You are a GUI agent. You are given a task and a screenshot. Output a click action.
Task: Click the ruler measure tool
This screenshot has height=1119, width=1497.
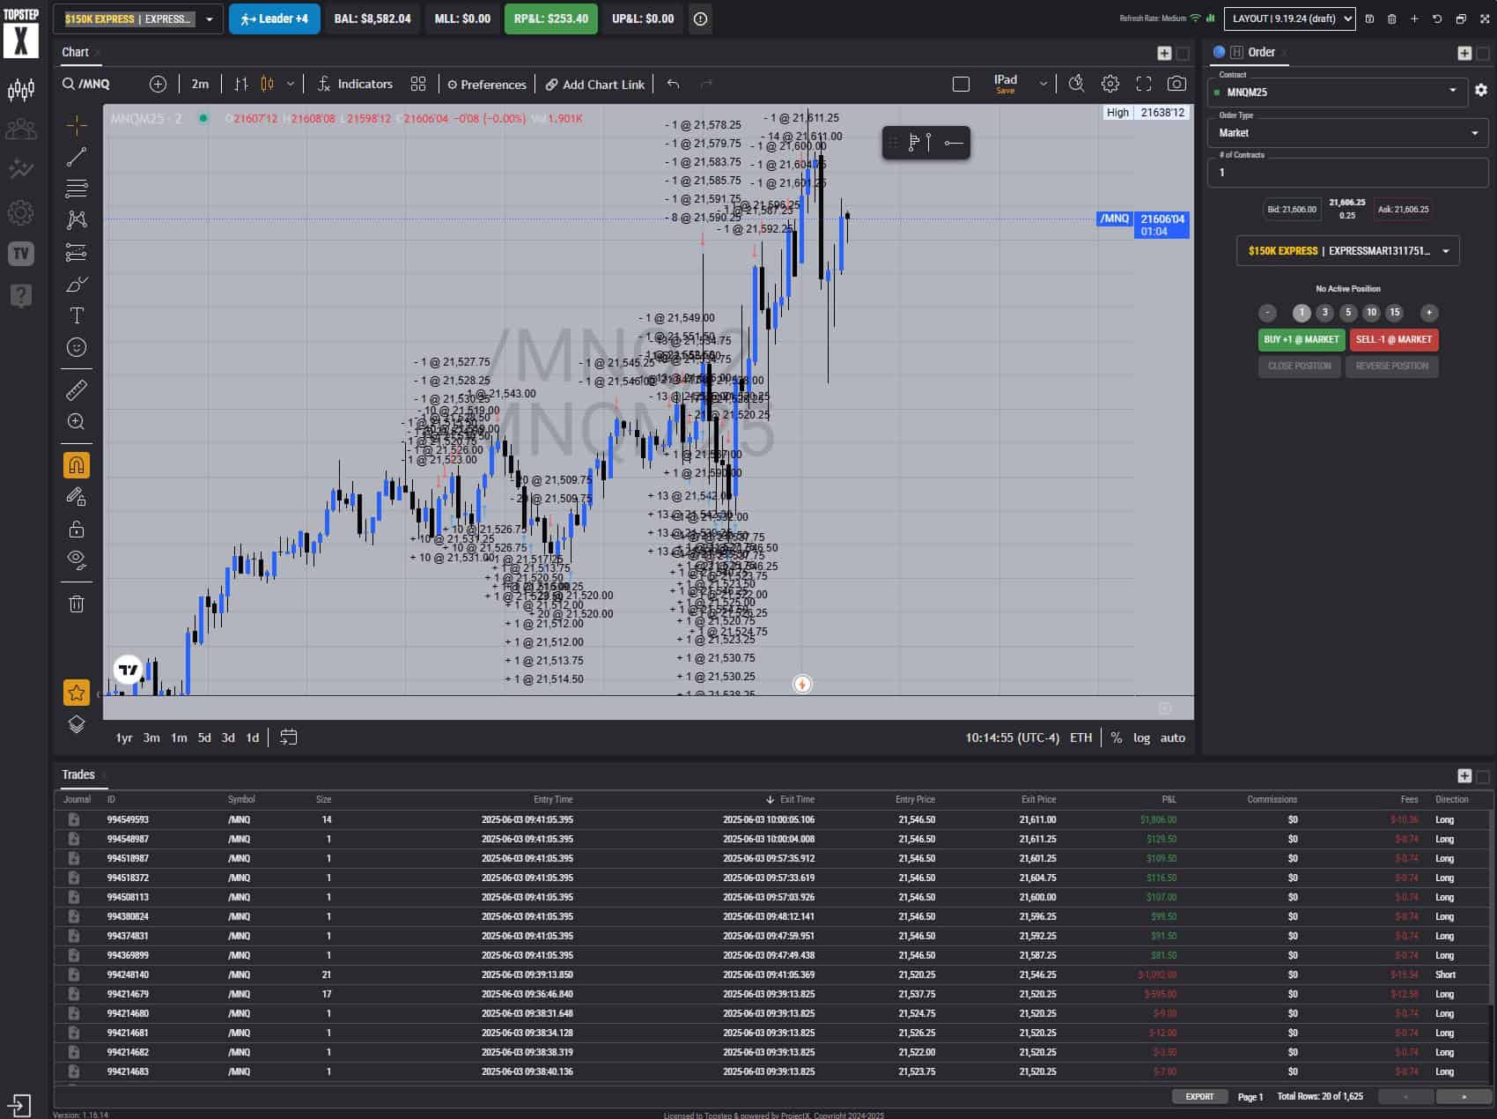(77, 389)
